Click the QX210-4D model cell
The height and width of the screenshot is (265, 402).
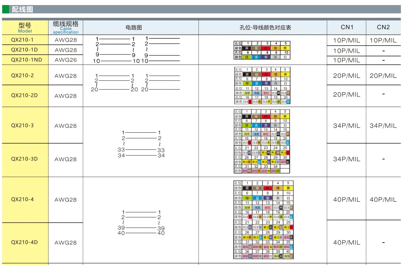24,242
